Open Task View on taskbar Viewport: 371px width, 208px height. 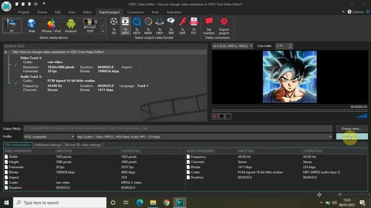pos(126,203)
